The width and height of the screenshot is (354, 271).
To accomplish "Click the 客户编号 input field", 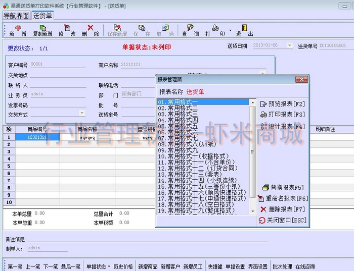I will (x=58, y=65).
